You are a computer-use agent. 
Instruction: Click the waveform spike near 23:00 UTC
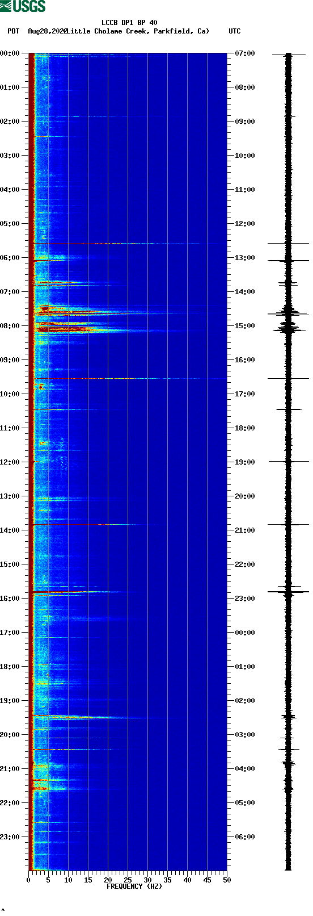pos(288,592)
